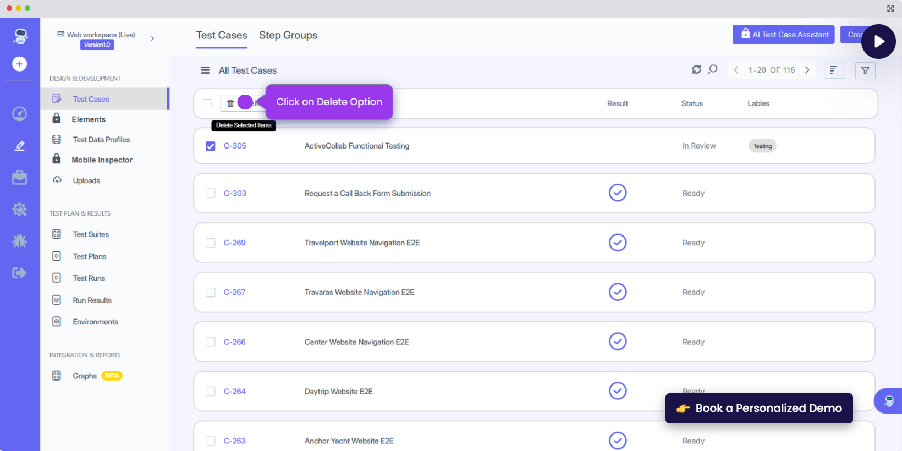Viewport: 902px width, 451px height.
Task: Refresh the test cases list
Action: pyautogui.click(x=696, y=70)
